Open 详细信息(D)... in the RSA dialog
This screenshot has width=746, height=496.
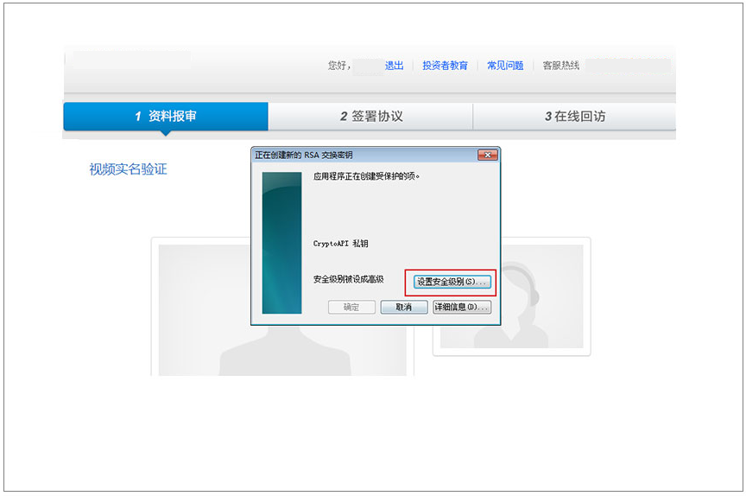pyautogui.click(x=461, y=307)
